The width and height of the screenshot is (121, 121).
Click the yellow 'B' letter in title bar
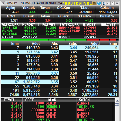72,3
